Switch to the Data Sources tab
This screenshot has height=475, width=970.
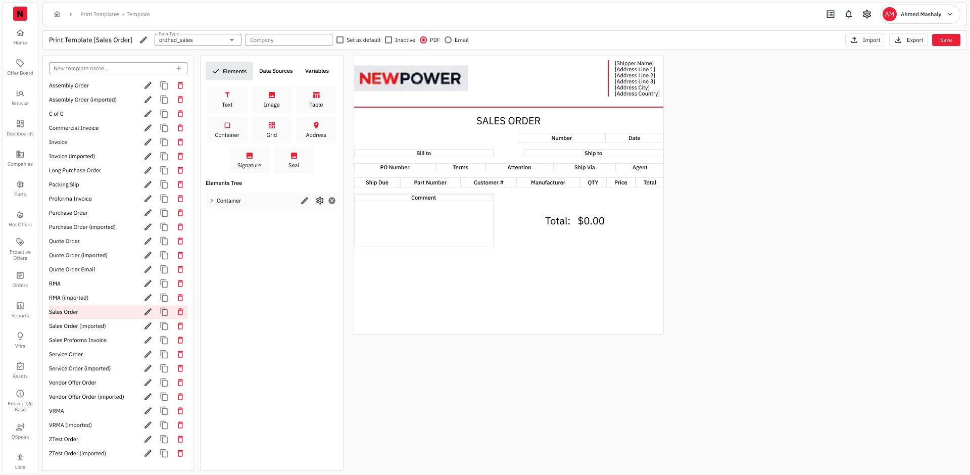(x=276, y=71)
